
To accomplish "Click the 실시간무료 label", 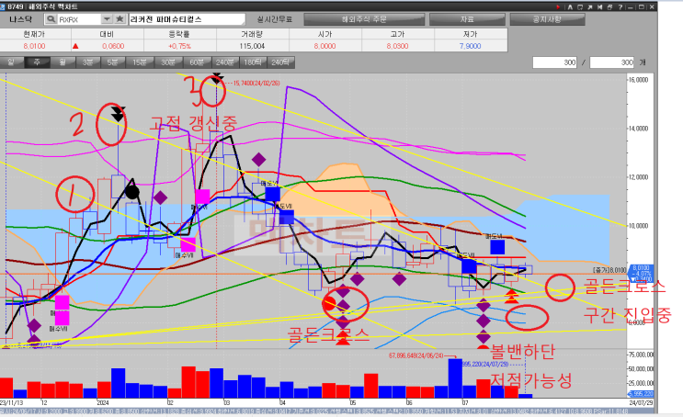I will pyautogui.click(x=275, y=19).
